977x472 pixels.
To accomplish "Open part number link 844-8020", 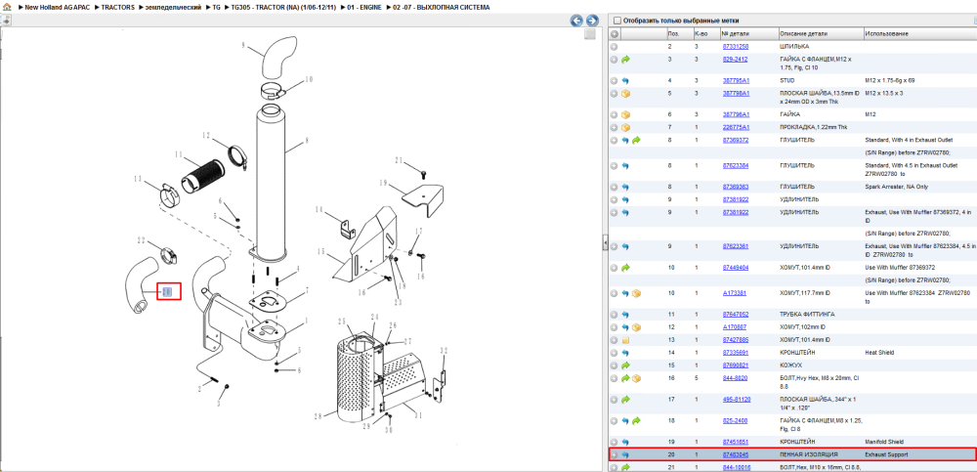I will [x=735, y=378].
